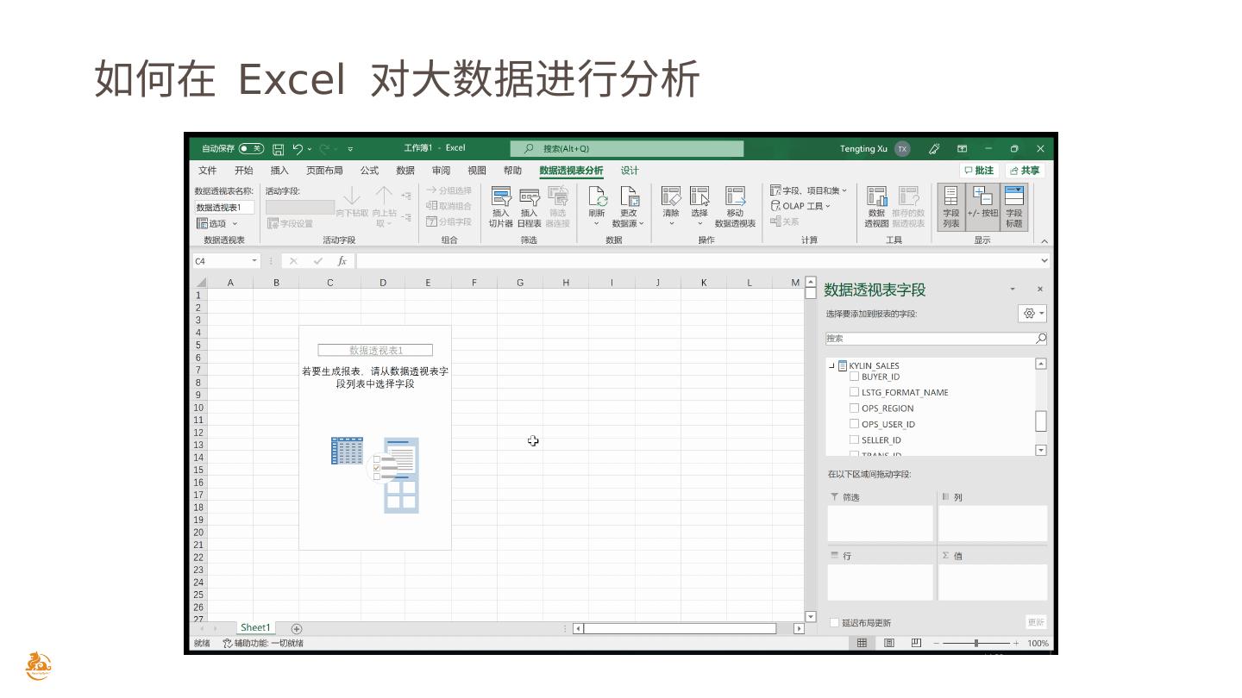Open the Select (选择) pivot table command
The height and width of the screenshot is (698, 1242).
pyautogui.click(x=699, y=207)
